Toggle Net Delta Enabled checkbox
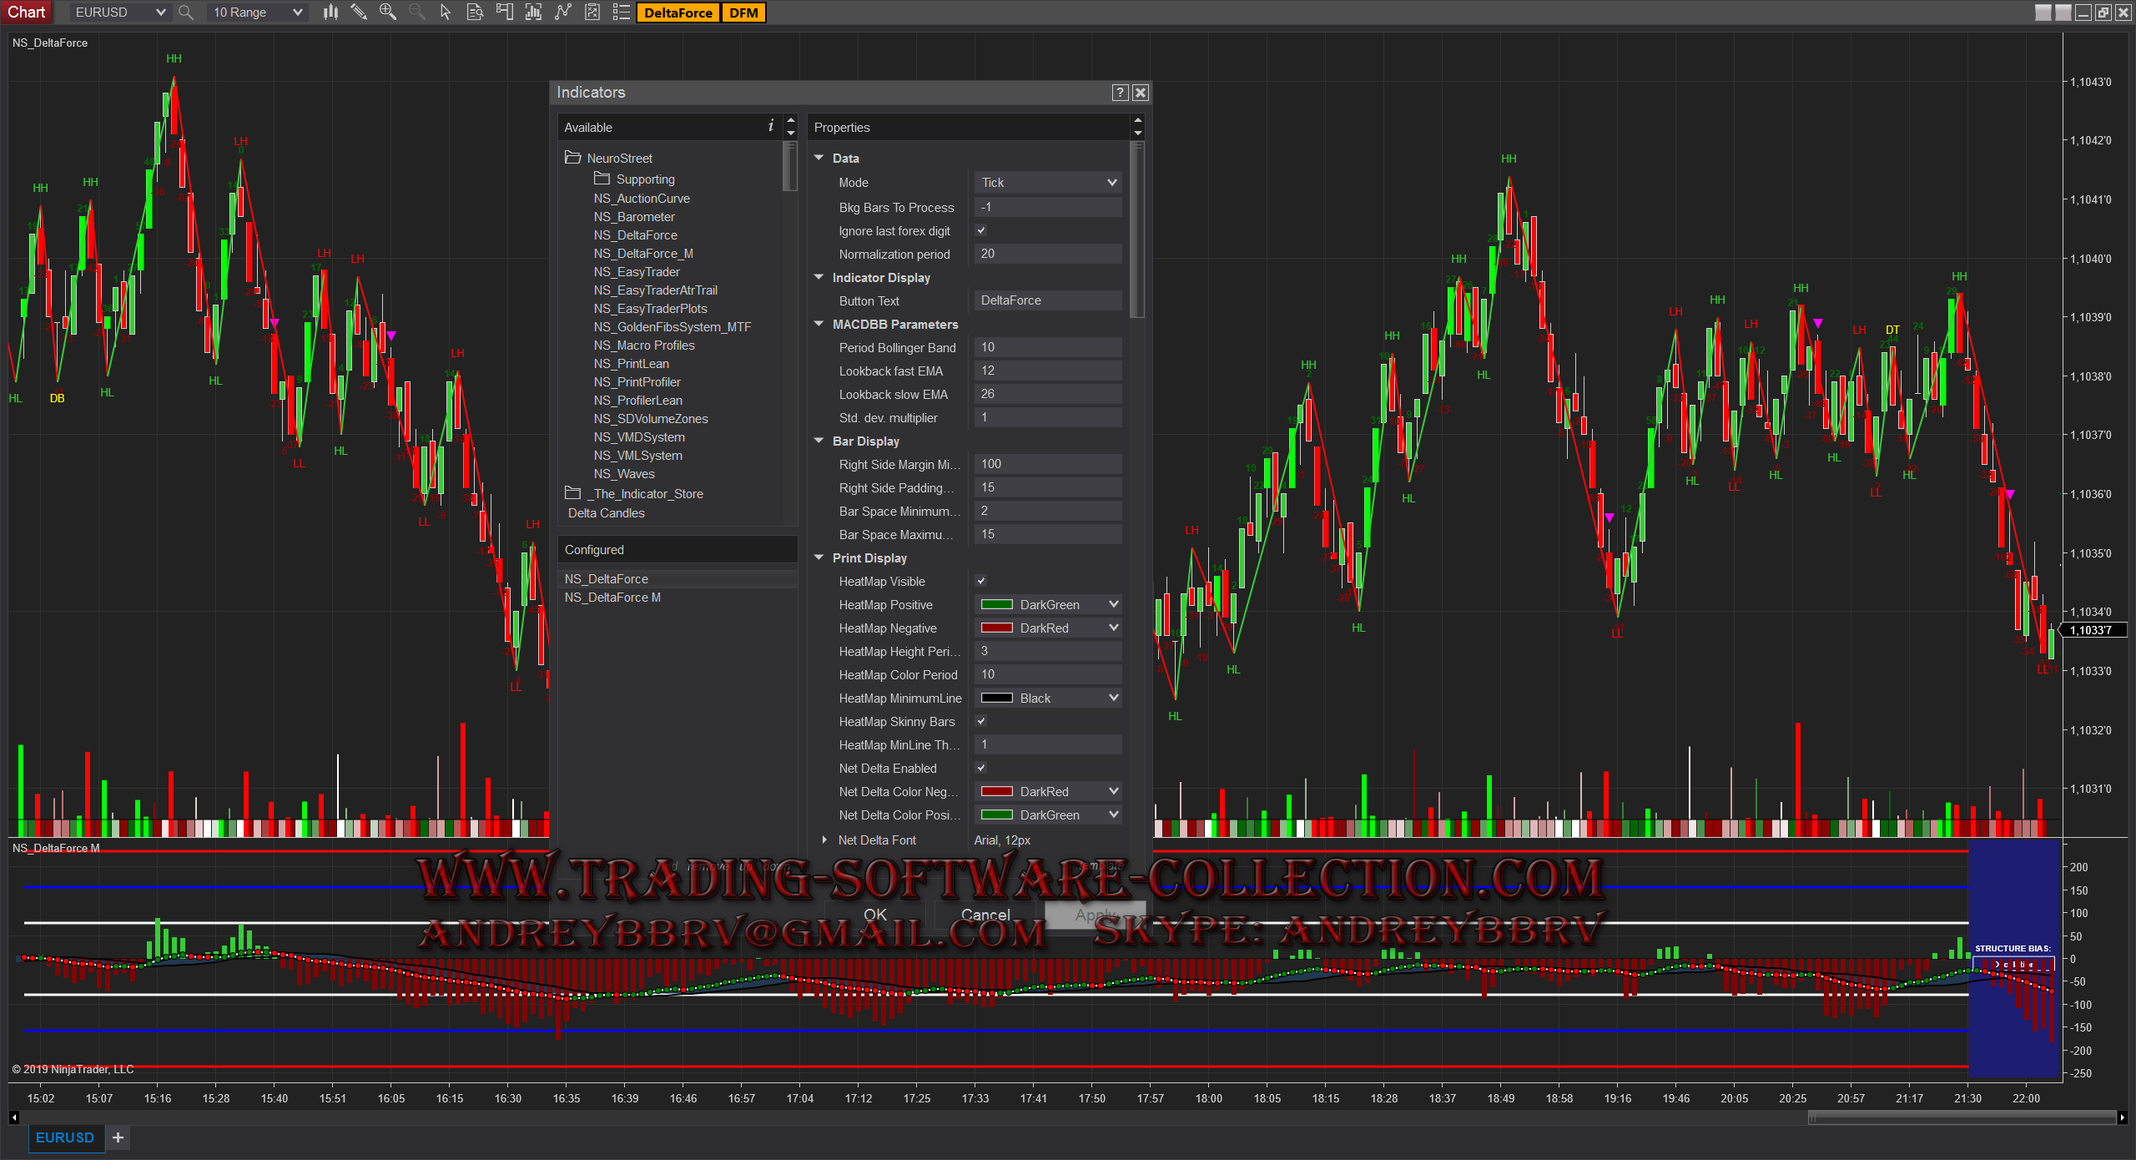Image resolution: width=2136 pixels, height=1160 pixels. (x=981, y=768)
